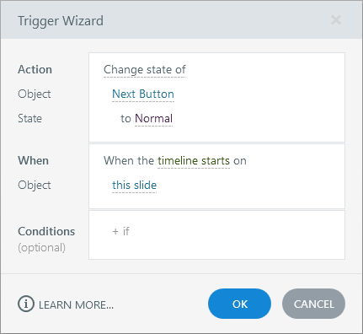Dismiss the dialog with CANCEL
Image resolution: width=363 pixels, height=334 pixels.
313,304
